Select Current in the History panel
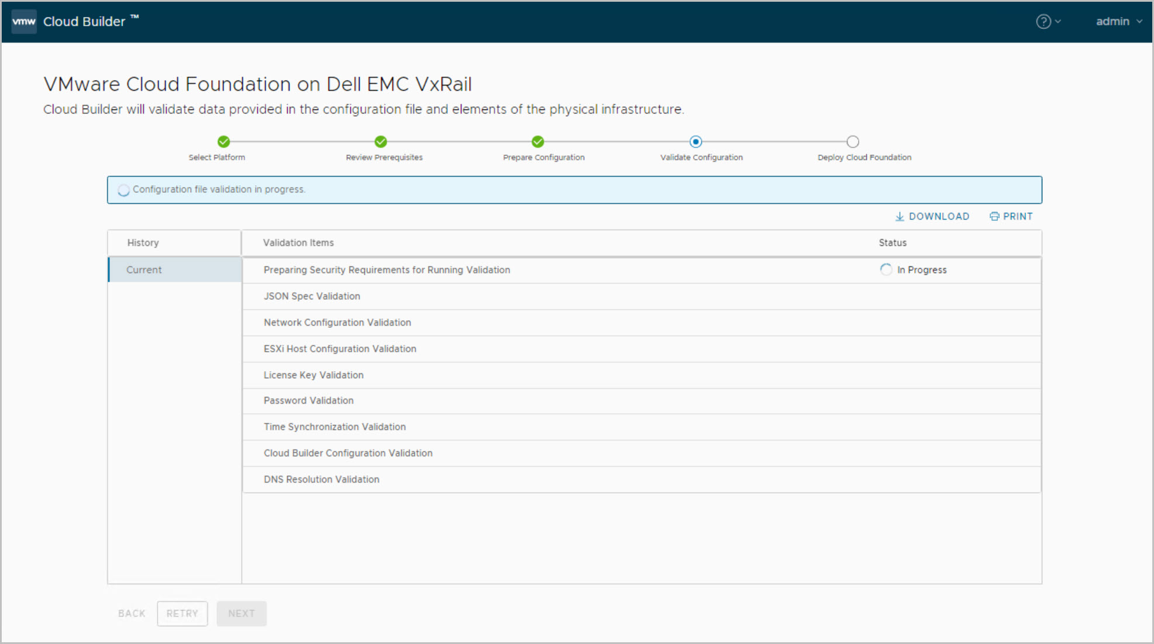The image size is (1154, 644). [x=144, y=270]
